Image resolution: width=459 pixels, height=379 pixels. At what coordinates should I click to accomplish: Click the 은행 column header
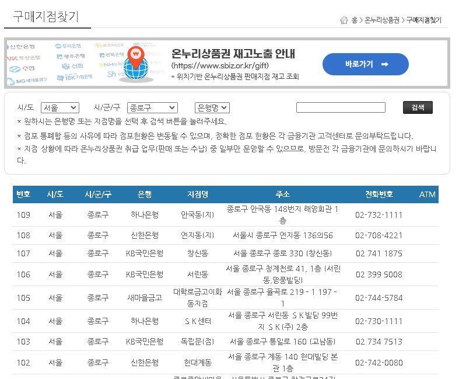click(145, 194)
